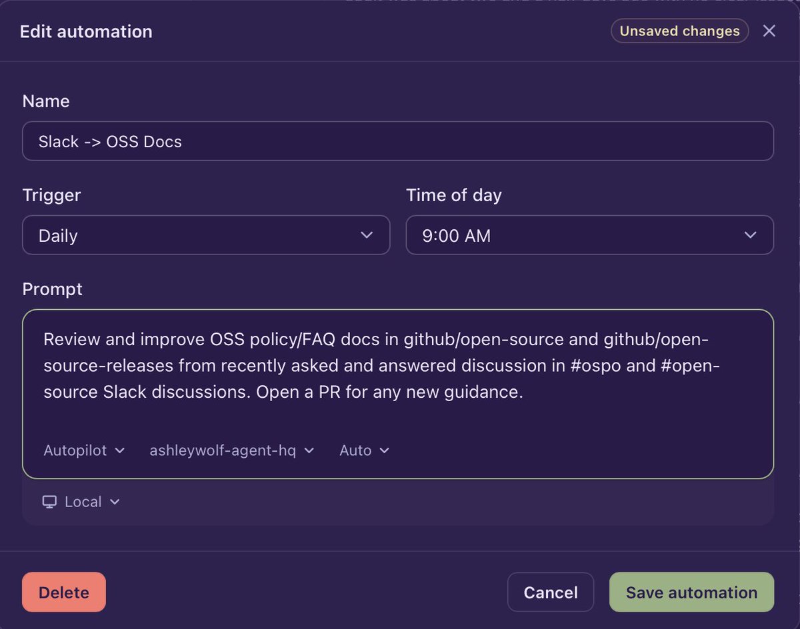Click the Unsaved changes badge
Image resolution: width=800 pixels, height=629 pixels.
click(x=679, y=31)
